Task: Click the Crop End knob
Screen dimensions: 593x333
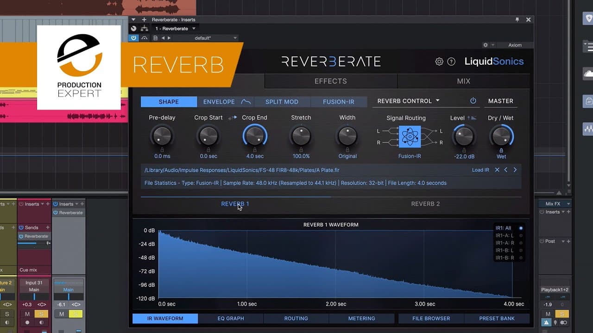Action: click(255, 136)
